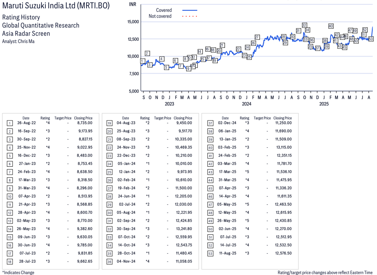Screen dimensions: 377x275
Task: Click closing price 10,335.00
Action: [x=183, y=139]
